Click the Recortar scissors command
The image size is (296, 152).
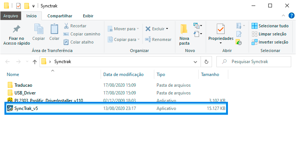75,26
